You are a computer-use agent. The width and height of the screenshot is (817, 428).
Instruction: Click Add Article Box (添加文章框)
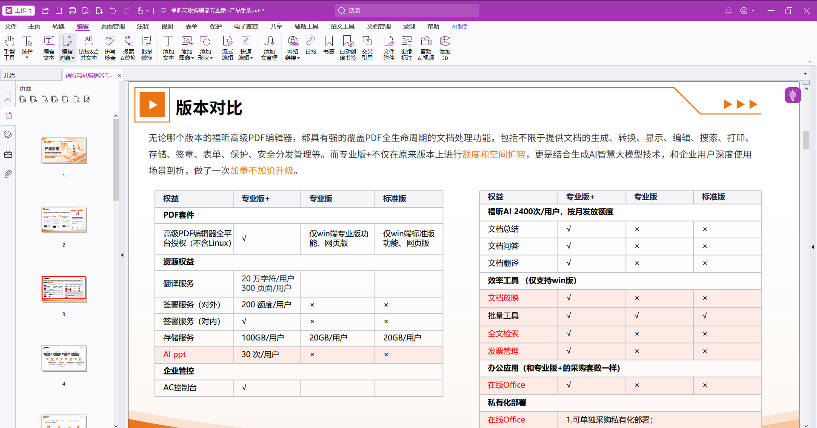269,48
